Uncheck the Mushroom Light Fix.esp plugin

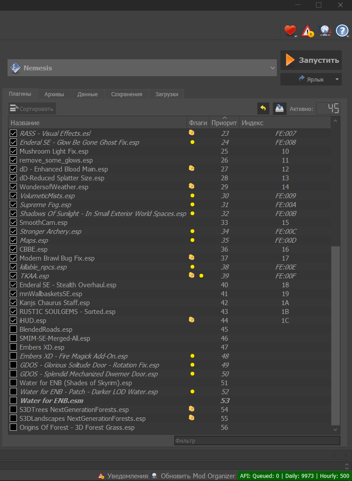click(x=13, y=151)
